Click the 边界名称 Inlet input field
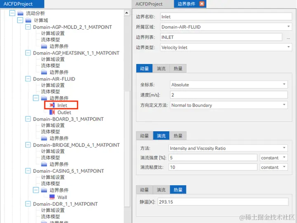Viewport: 297px width, 223px height. point(226,16)
